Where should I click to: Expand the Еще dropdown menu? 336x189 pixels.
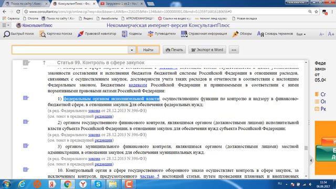click(301, 34)
